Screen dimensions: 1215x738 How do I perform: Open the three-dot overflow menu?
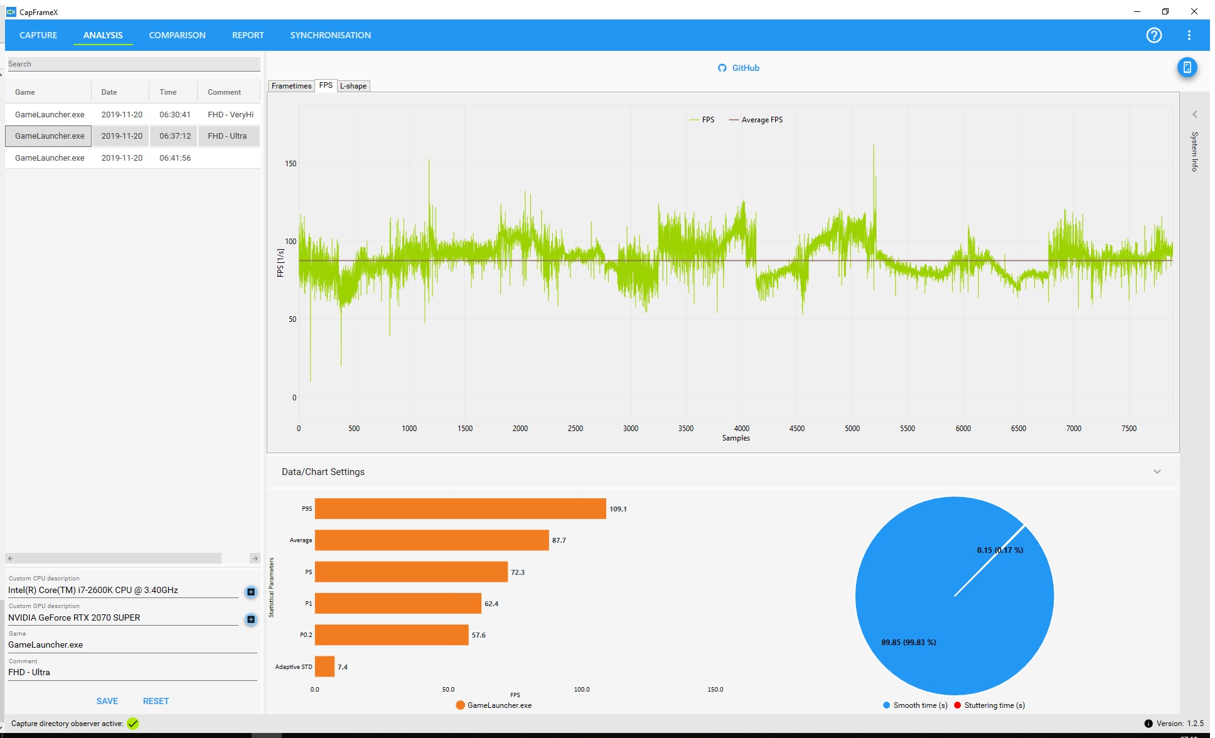tap(1189, 35)
